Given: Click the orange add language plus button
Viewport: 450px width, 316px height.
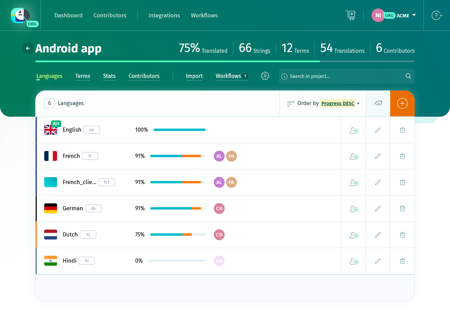Looking at the screenshot, I should pos(402,103).
